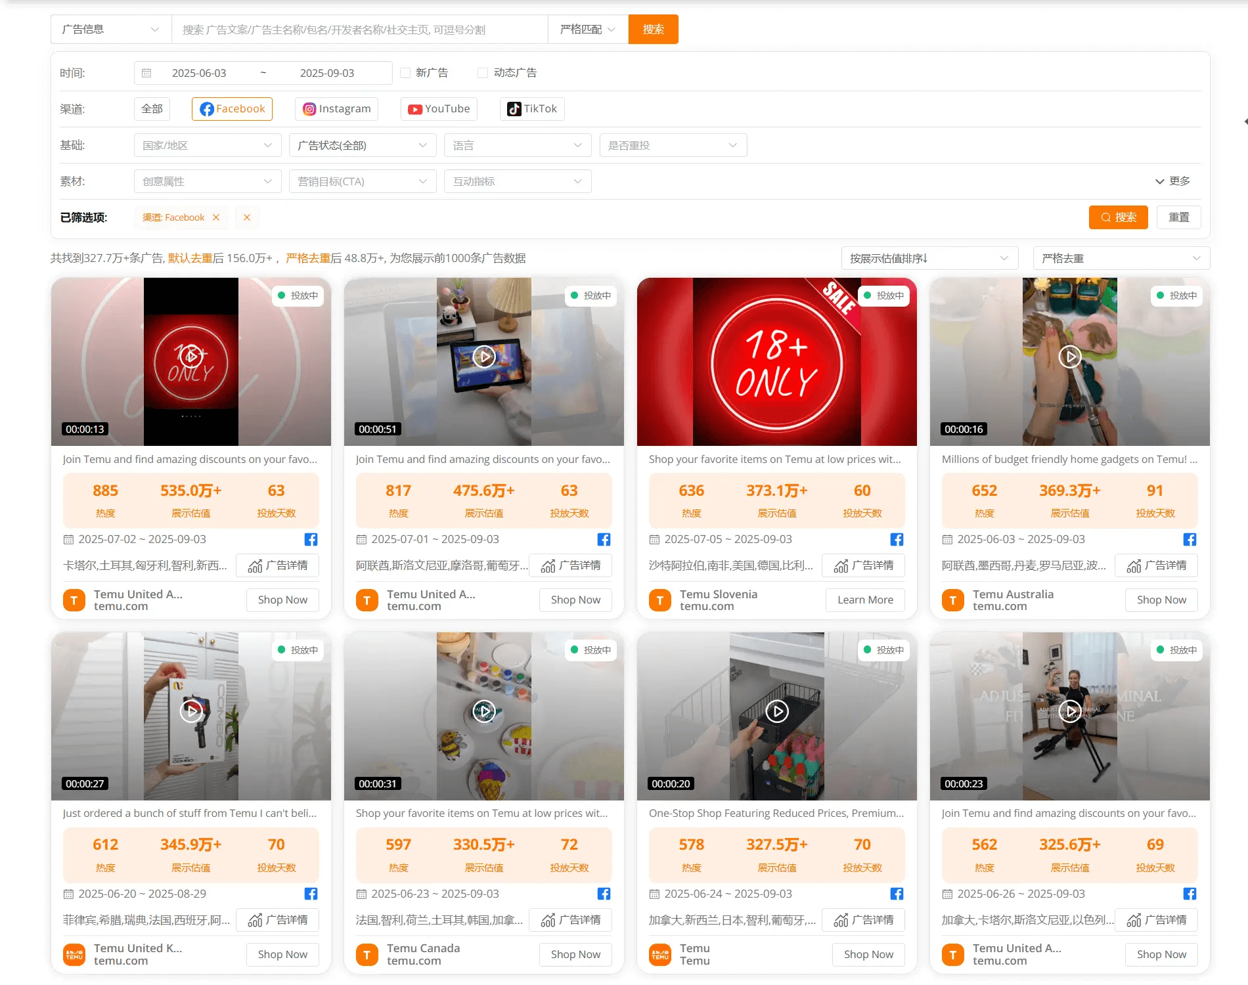Viewport: 1248px width, 985px height.
Task: Select the Facebook channel filter
Action: [x=232, y=109]
